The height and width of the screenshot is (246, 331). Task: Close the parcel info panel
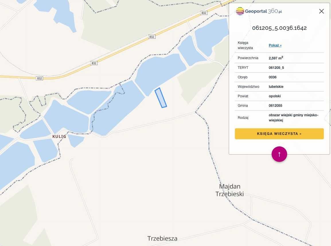(x=321, y=11)
